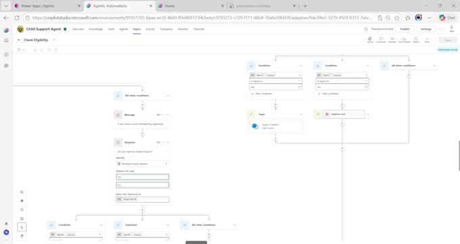Click the undo icon in the edit toolbar
The width and height of the screenshot is (460, 244).
coord(19,49)
